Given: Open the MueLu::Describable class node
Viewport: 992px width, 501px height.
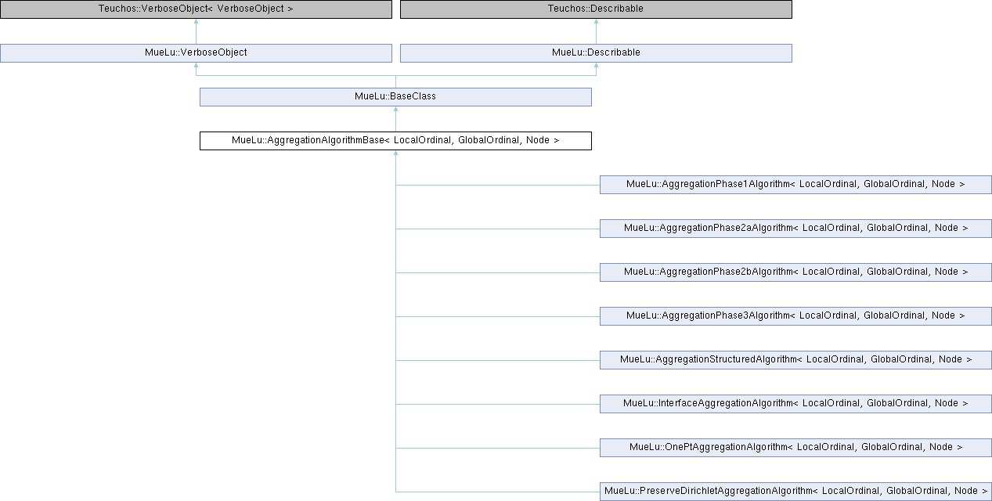Looking at the screenshot, I should (x=596, y=52).
